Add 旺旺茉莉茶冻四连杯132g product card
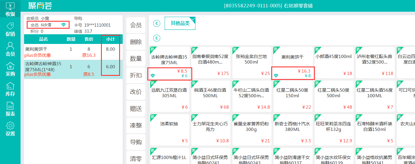This screenshot has width=415, height=164. [333, 130]
